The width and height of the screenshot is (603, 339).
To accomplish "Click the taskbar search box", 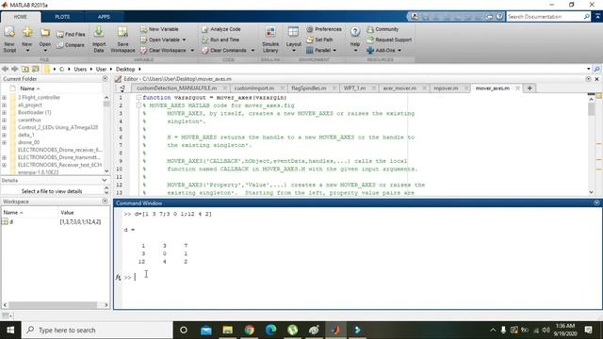I will point(97,331).
